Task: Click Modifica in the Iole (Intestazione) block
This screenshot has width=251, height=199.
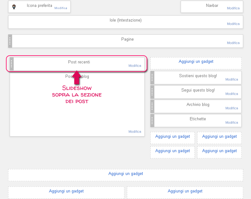Action: [x=233, y=24]
